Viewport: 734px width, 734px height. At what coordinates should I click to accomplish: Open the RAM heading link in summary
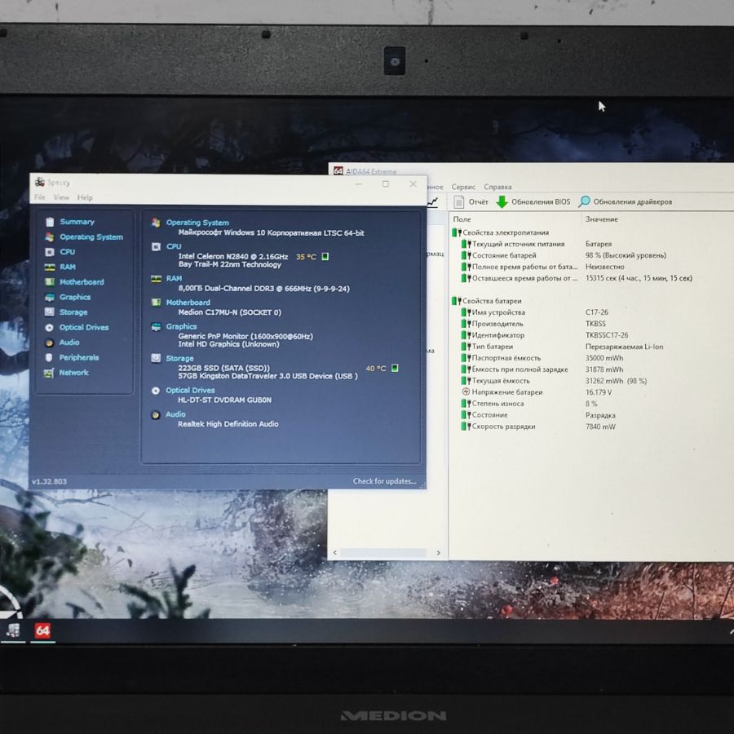pyautogui.click(x=174, y=278)
